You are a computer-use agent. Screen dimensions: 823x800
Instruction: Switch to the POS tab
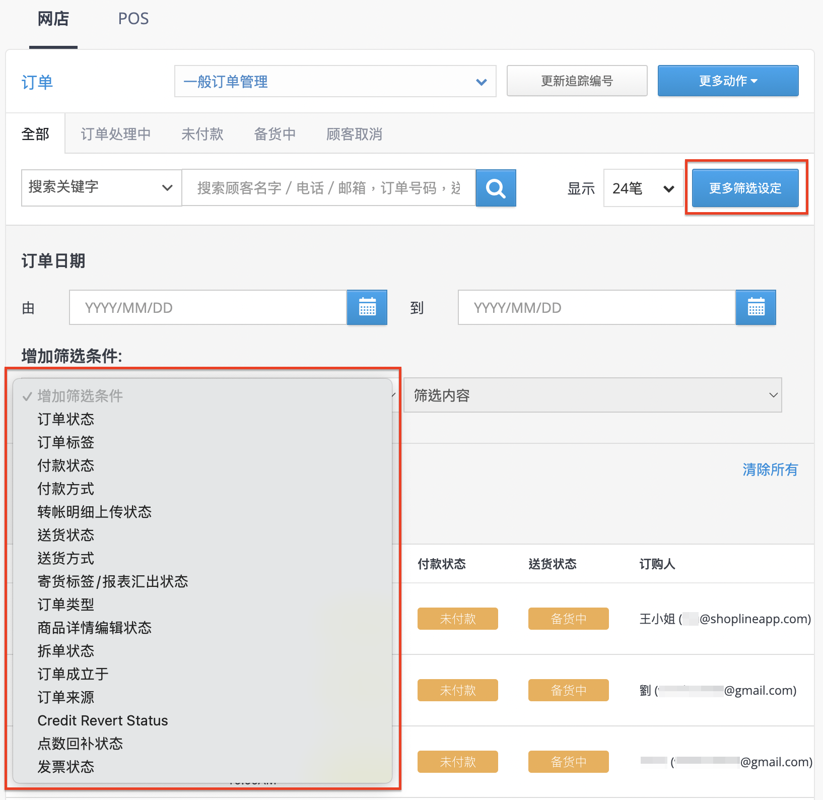click(x=133, y=19)
